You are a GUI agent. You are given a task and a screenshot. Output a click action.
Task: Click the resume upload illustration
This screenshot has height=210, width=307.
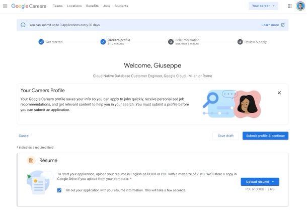pyautogui.click(x=40, y=182)
